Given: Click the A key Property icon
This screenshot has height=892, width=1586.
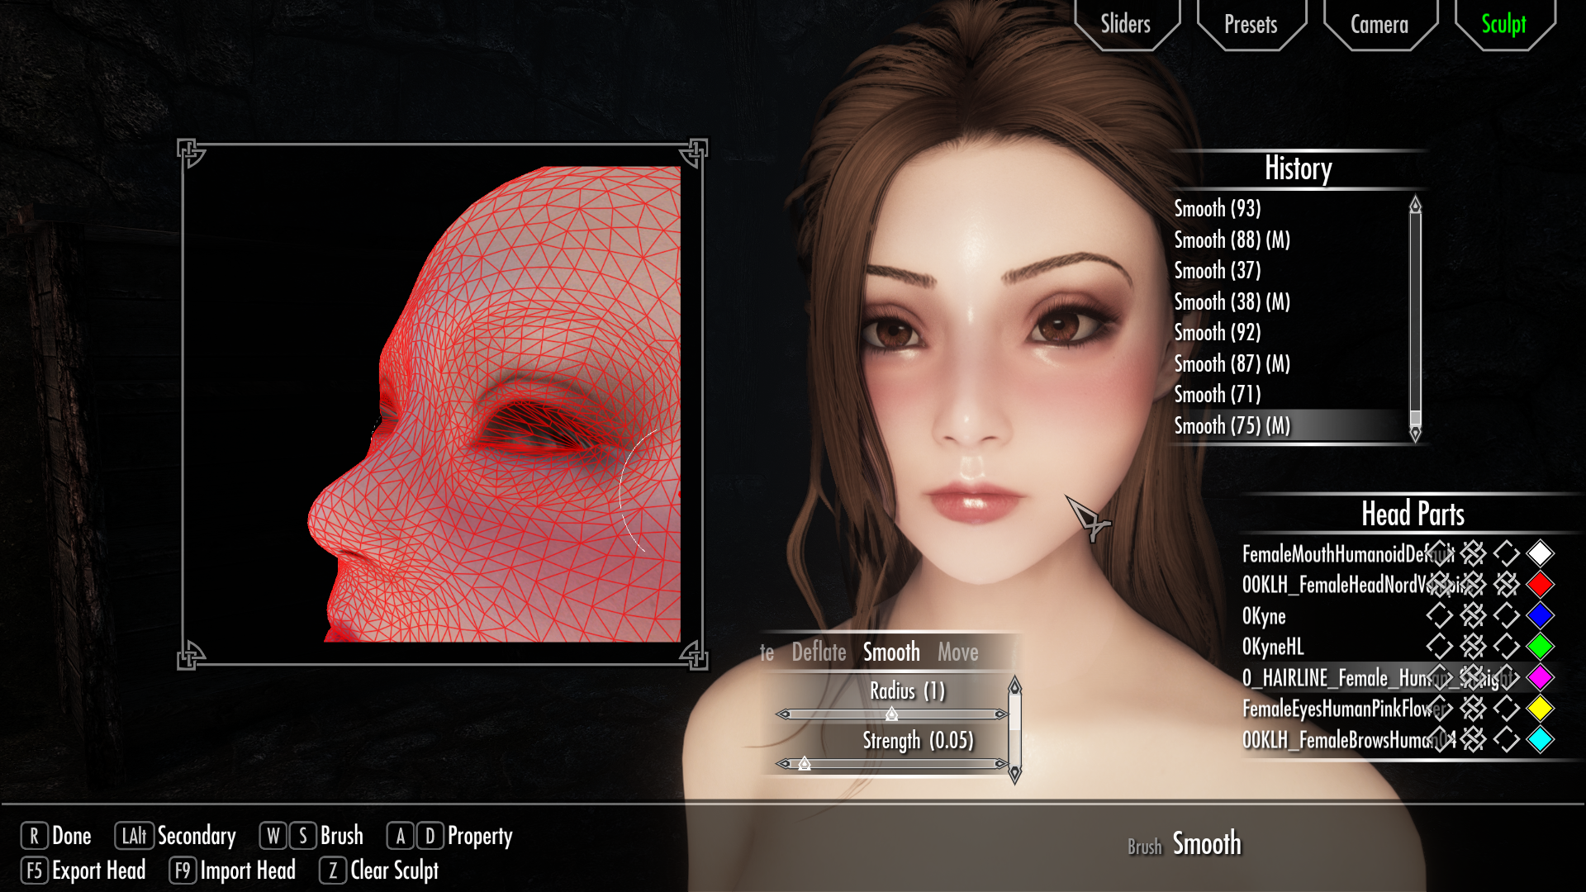Looking at the screenshot, I should (x=401, y=836).
